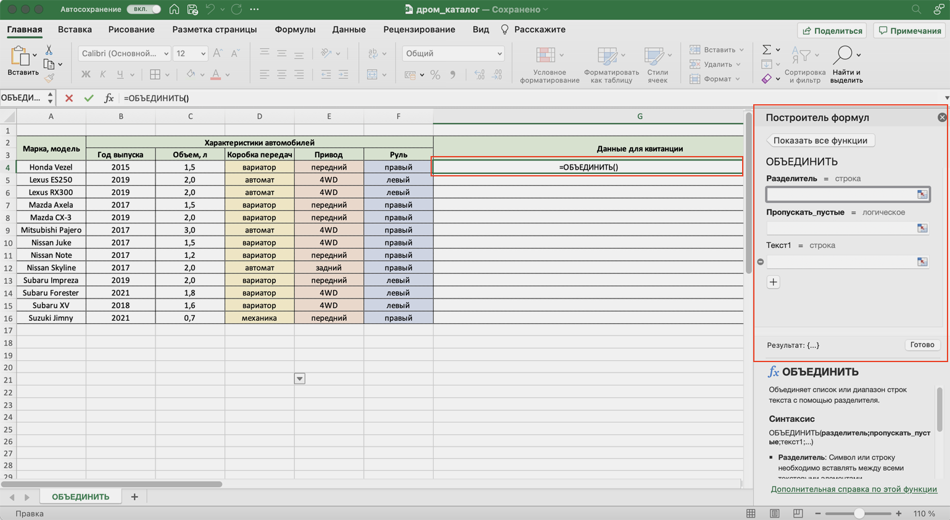Toggle the Автосохранение switch
950x520 pixels.
click(144, 9)
